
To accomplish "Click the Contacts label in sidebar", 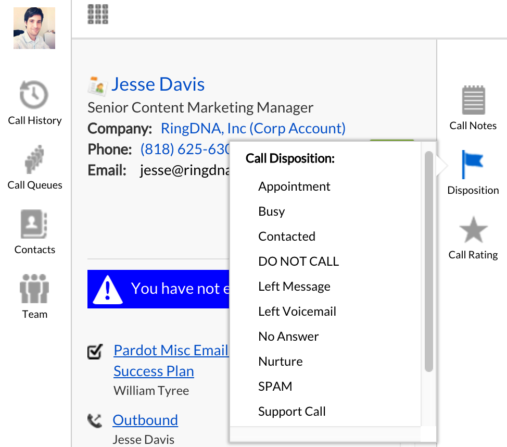I will click(x=34, y=250).
